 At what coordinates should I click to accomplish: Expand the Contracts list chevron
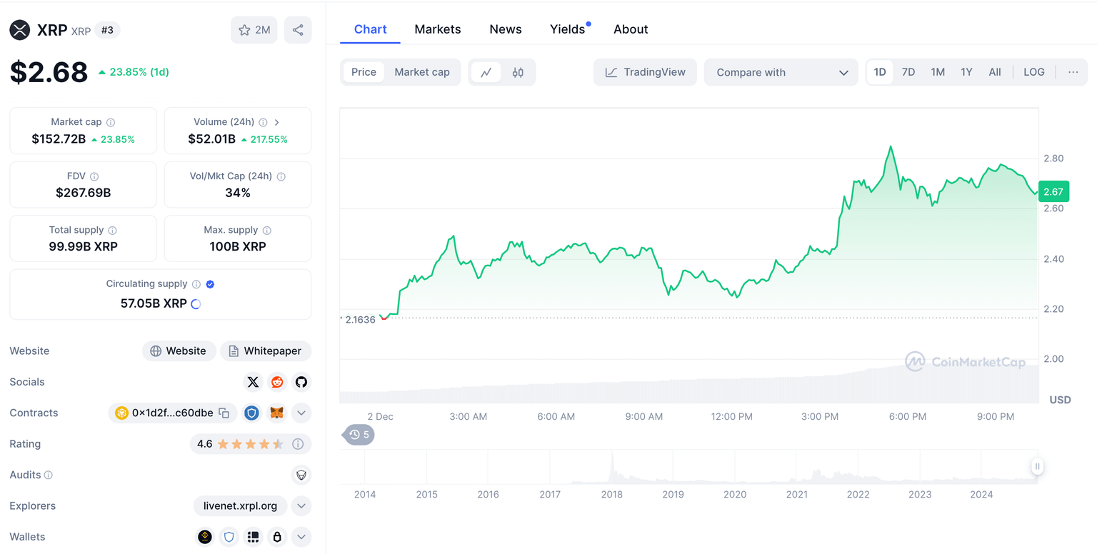[x=301, y=413]
